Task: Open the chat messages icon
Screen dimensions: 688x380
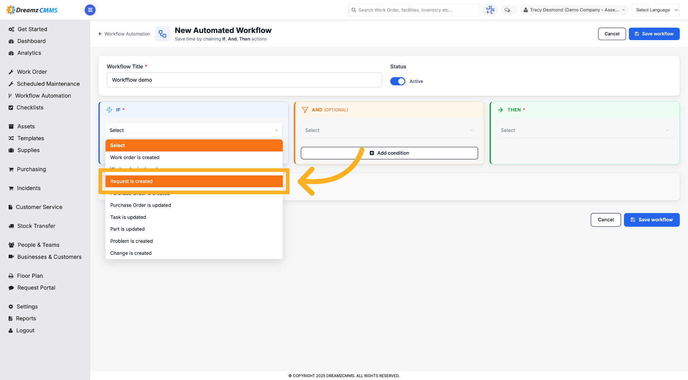Action: (x=507, y=10)
